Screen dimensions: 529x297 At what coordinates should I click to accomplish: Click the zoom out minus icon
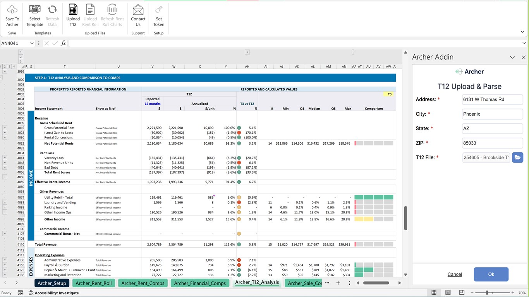point(472,293)
